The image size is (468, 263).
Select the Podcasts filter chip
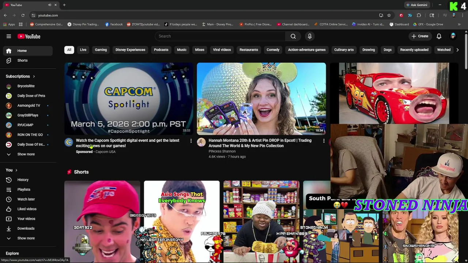tap(161, 50)
